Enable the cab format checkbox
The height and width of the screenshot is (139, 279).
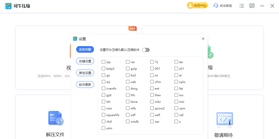click(127, 82)
